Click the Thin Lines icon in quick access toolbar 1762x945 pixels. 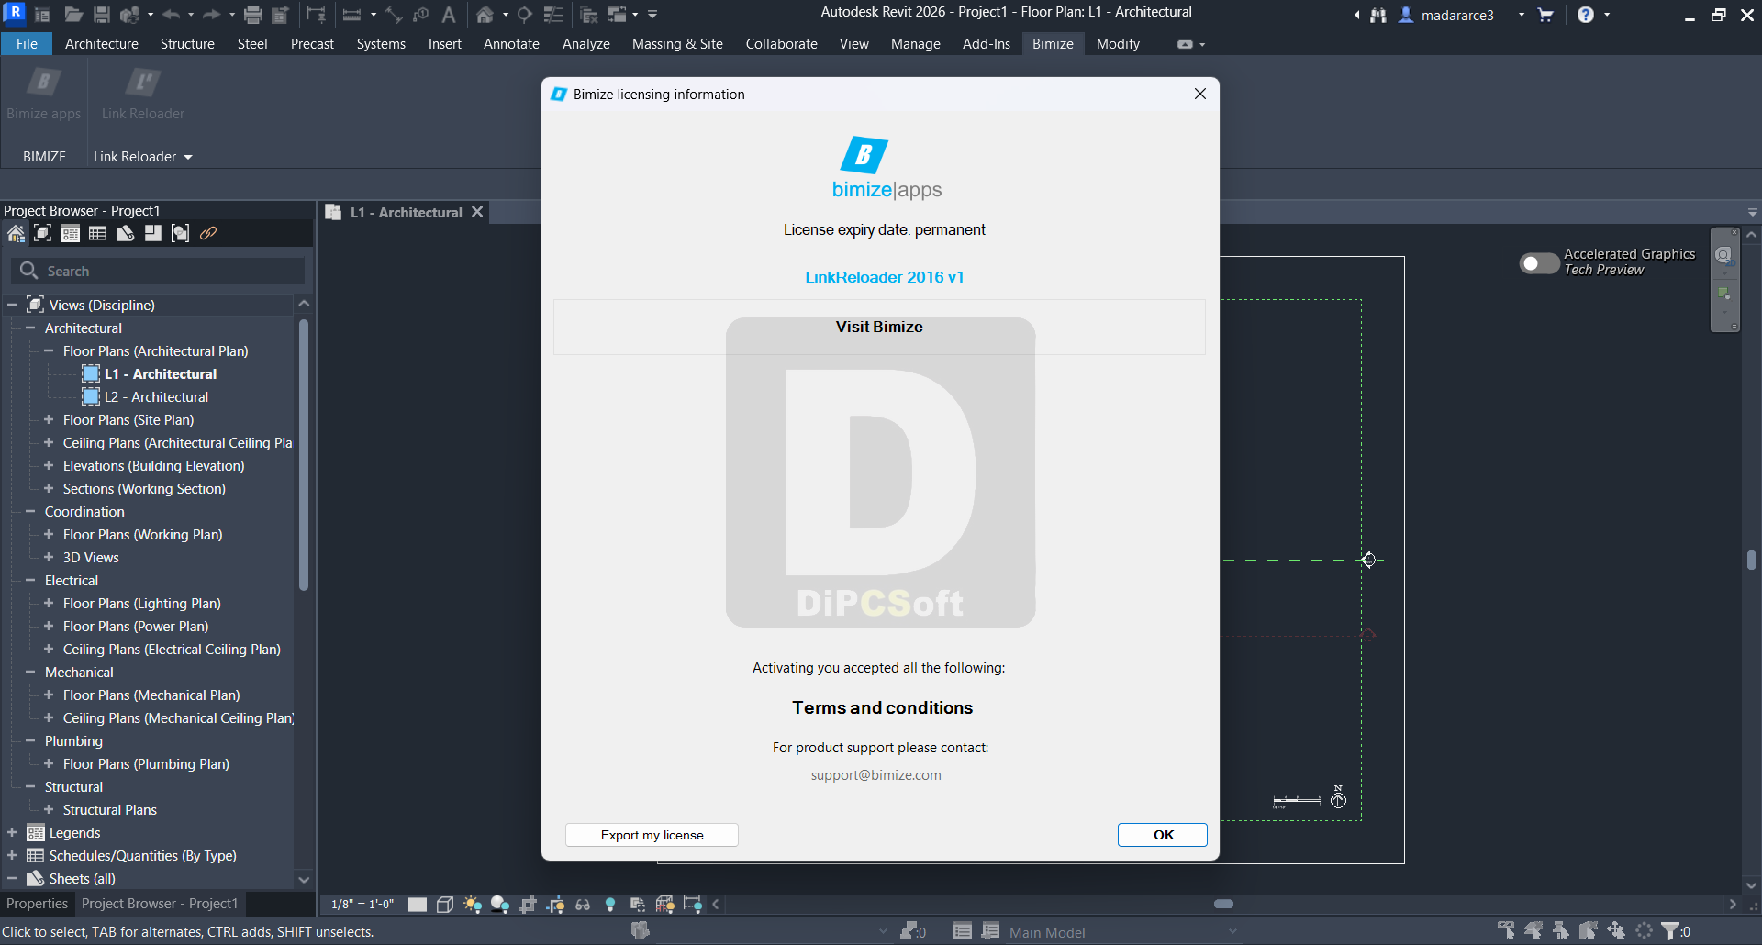tap(553, 15)
